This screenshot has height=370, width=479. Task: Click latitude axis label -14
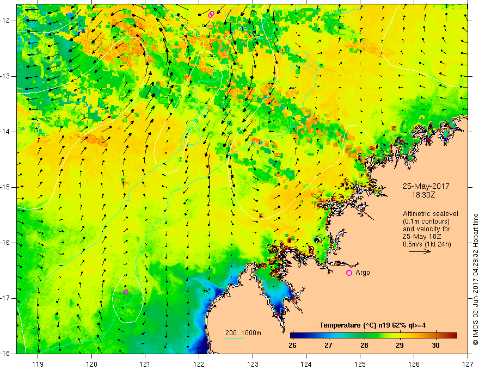(6, 132)
